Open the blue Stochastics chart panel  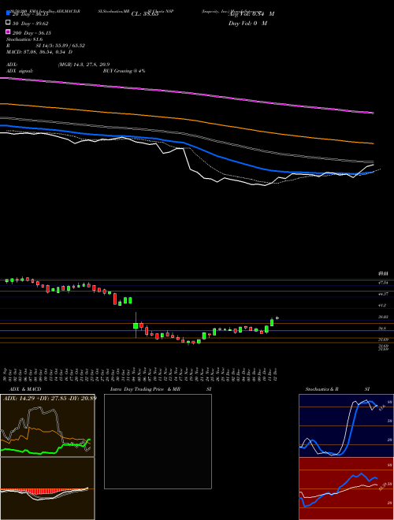(x=346, y=425)
